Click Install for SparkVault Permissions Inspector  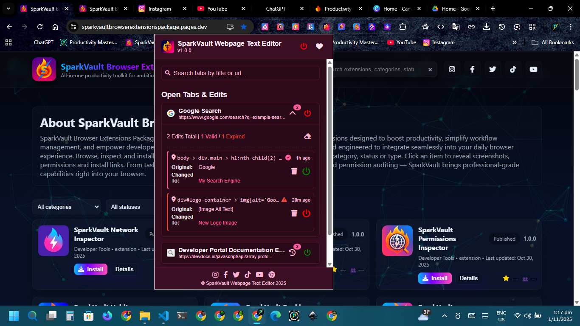tap(434, 278)
